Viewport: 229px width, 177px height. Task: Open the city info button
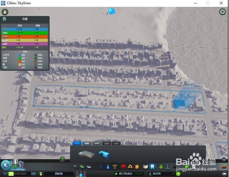tap(41, 174)
